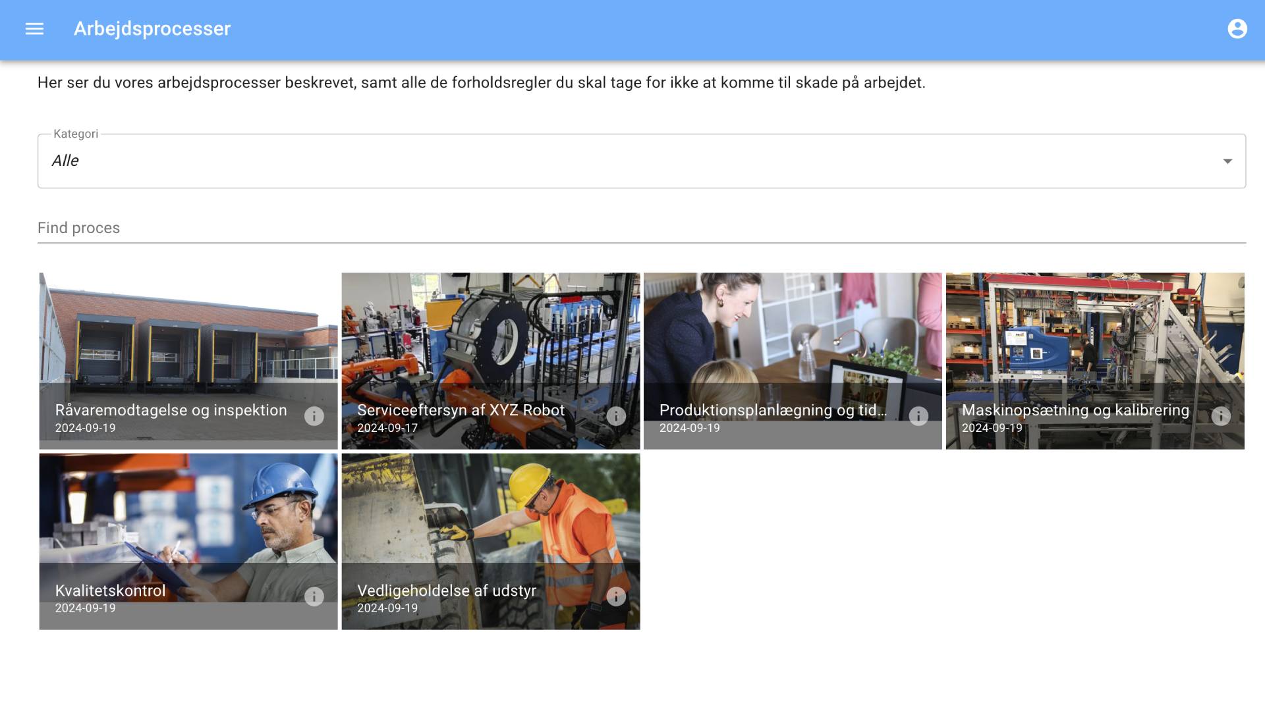The width and height of the screenshot is (1265, 711).
Task: Click the Vedligeholdelse af udstyr title text
Action: tap(447, 591)
